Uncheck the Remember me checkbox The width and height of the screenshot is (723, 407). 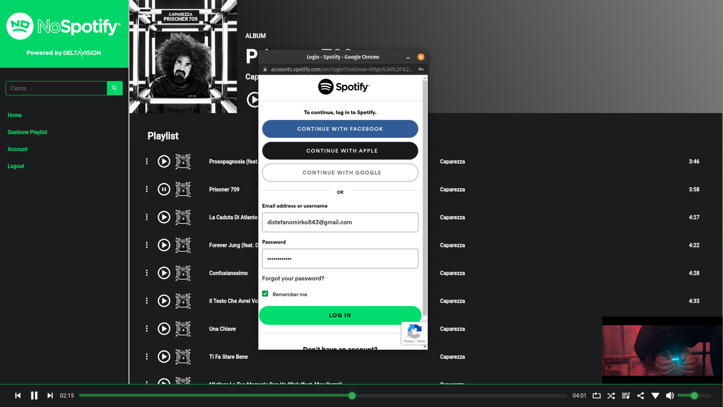265,293
